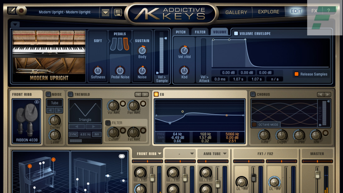Image resolution: width=343 pixels, height=193 pixels.
Task: Collapse the instrument section triangle
Action: click(15, 24)
